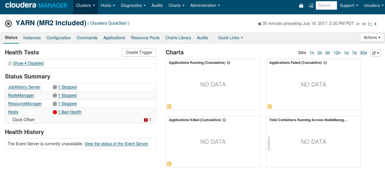Screen dimensions: 385x173
Task: Open the running commands indicator icon
Action: click(x=311, y=5)
